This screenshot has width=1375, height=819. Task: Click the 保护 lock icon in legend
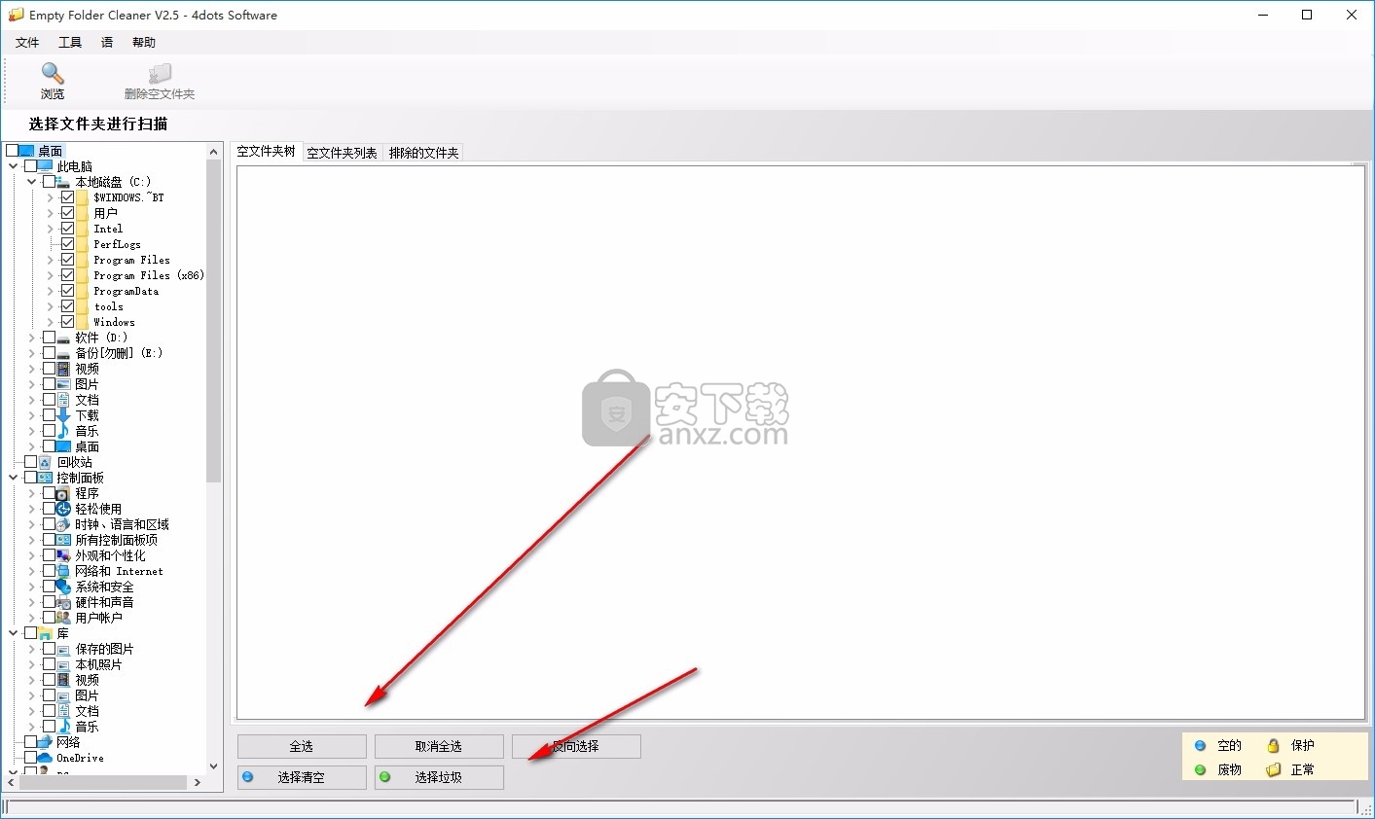1273,745
